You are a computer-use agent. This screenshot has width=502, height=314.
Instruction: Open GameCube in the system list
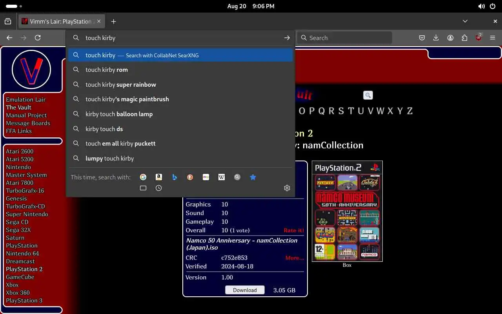(x=20, y=277)
